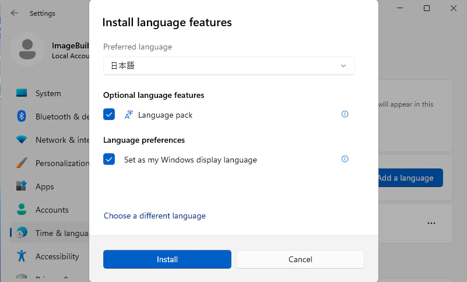This screenshot has width=467, height=282.
Task: Show info for Windows display language
Action: (345, 159)
